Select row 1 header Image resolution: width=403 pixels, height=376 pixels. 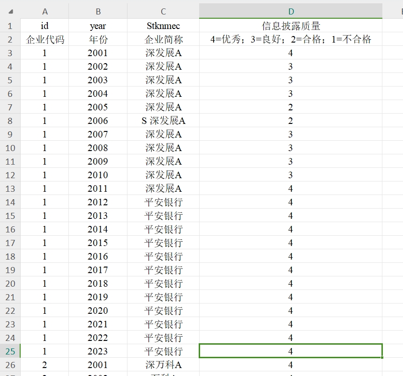pos(10,26)
